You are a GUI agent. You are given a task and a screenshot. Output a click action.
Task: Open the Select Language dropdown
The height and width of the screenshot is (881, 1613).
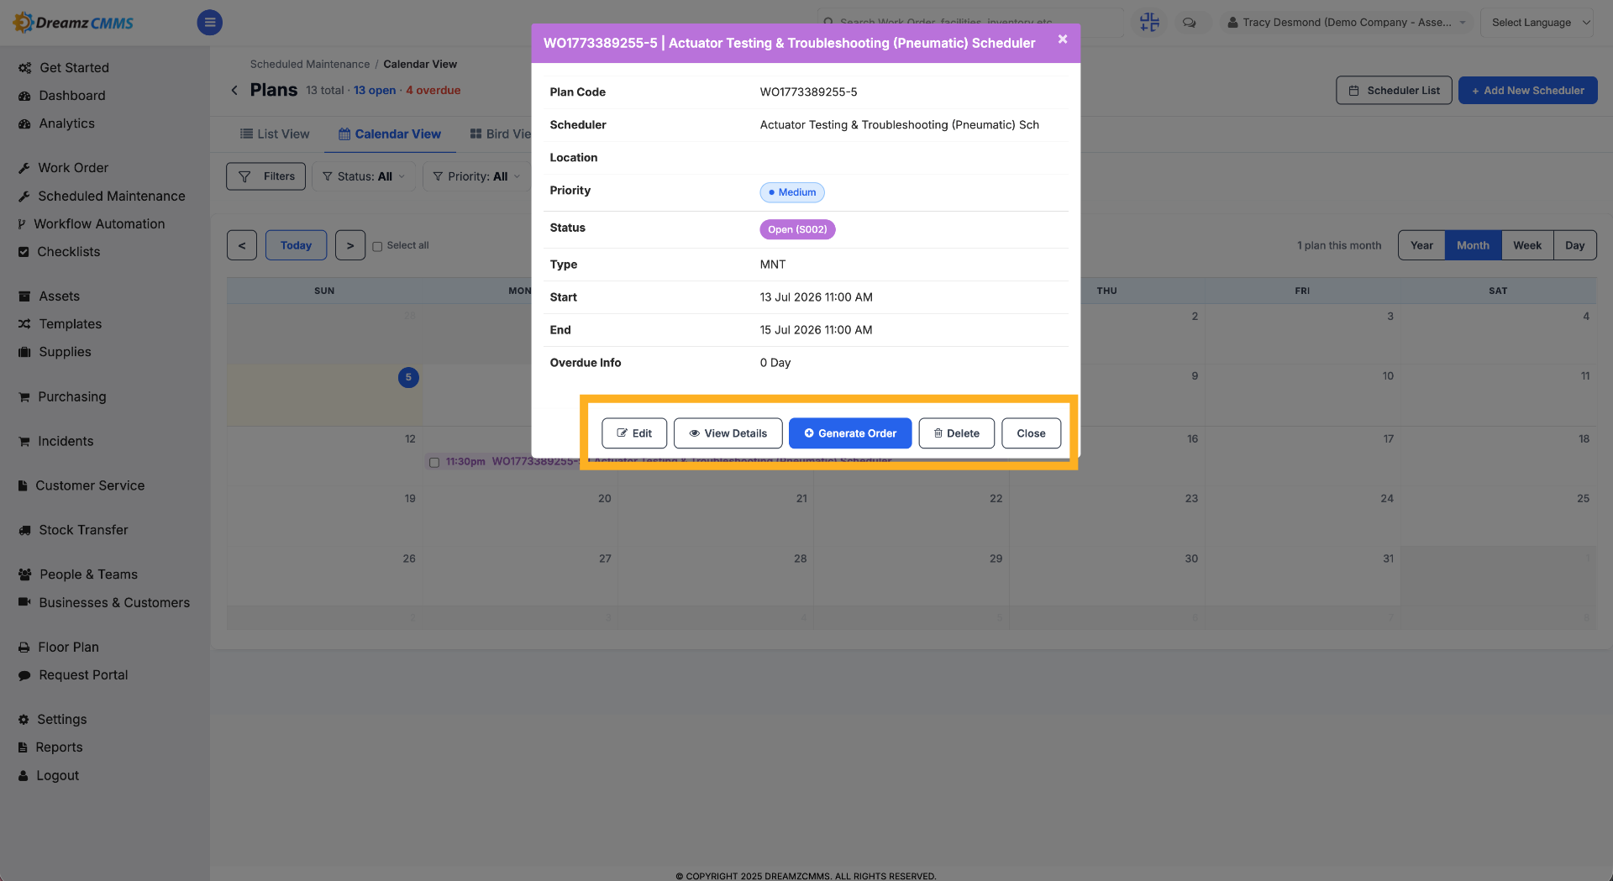click(x=1538, y=23)
